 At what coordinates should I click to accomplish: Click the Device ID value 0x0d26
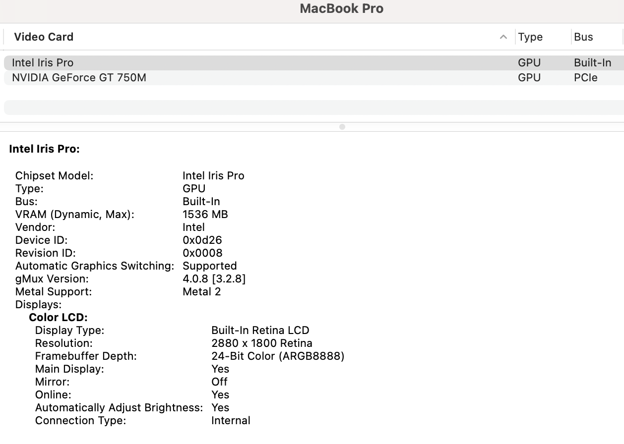(202, 240)
